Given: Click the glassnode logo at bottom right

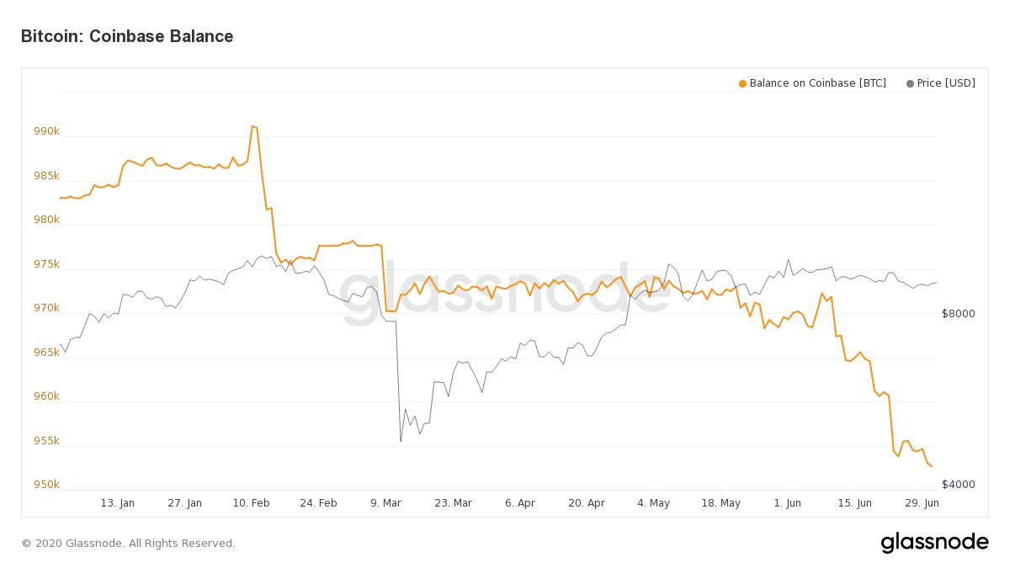Looking at the screenshot, I should pos(934,543).
